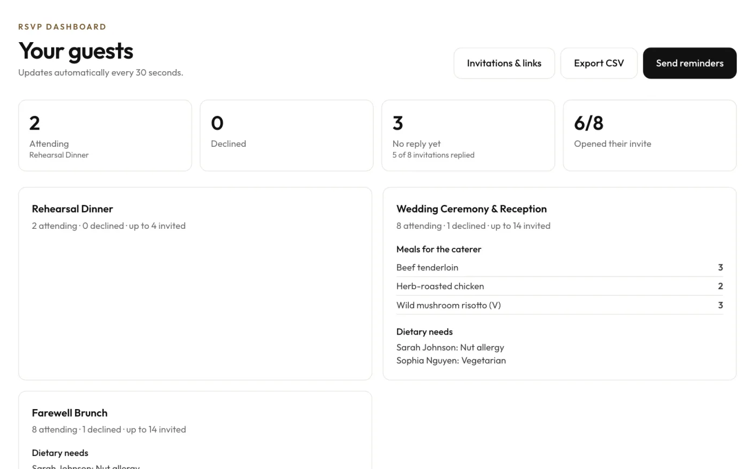Screen dimensions: 755x469
Task: Open Invitations & links
Action: coord(504,63)
